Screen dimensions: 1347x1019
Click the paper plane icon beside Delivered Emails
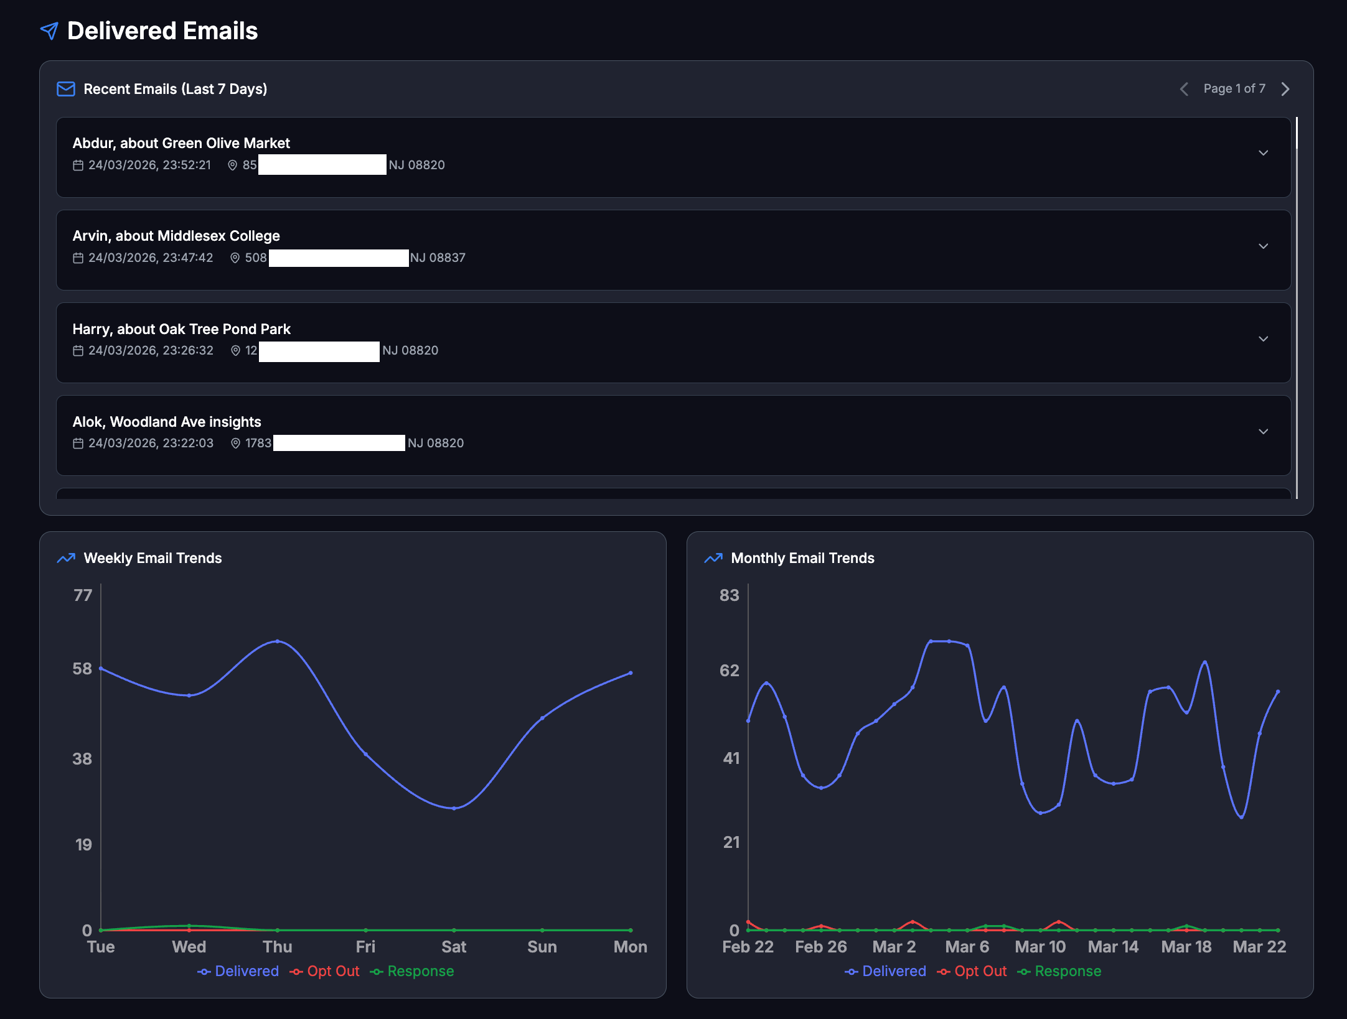[x=49, y=30]
